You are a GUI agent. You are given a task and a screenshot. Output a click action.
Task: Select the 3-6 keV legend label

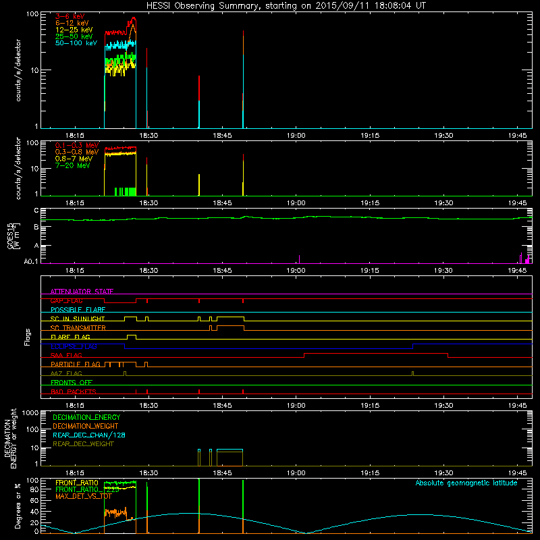click(70, 16)
